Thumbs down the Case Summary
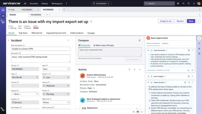This screenshot has height=114, width=202. [x=192, y=70]
